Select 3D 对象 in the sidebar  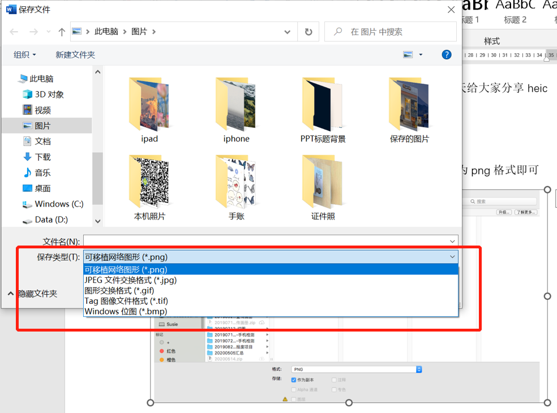[44, 94]
